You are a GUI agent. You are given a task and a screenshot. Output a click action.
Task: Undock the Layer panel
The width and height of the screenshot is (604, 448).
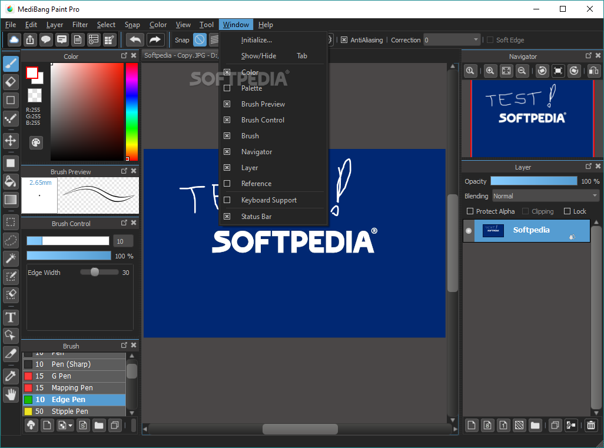pyautogui.click(x=588, y=166)
